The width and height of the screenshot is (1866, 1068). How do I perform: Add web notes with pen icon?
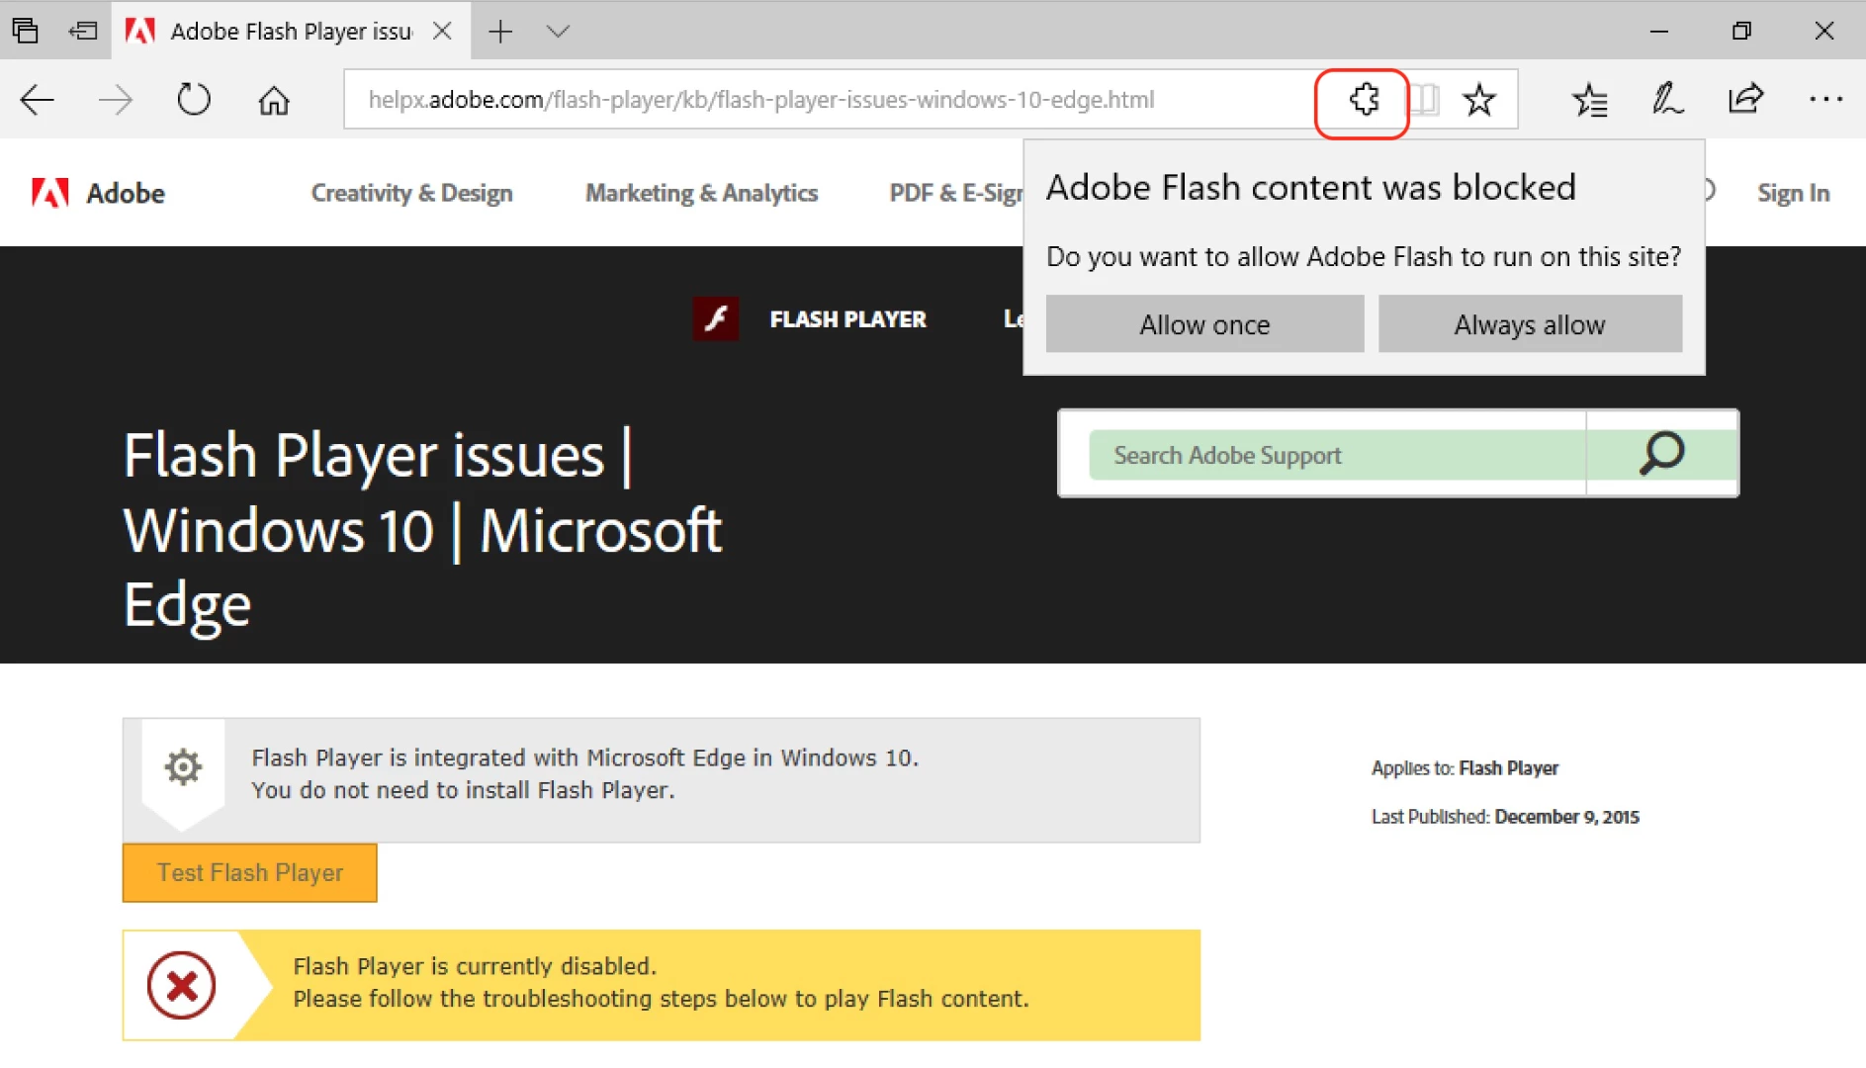1667,99
